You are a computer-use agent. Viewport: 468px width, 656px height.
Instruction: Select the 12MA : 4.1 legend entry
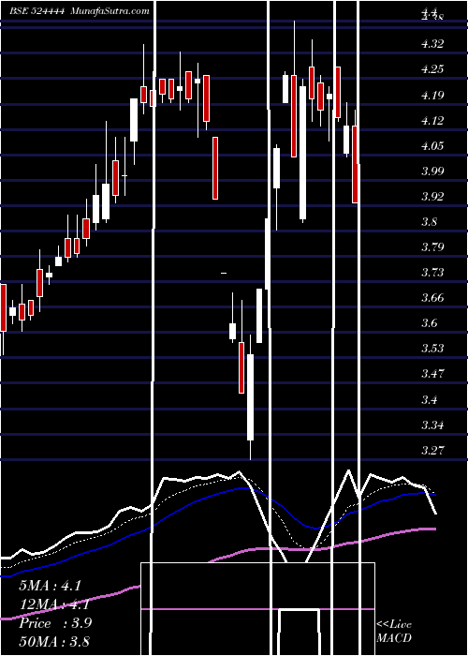pyautogui.click(x=54, y=604)
